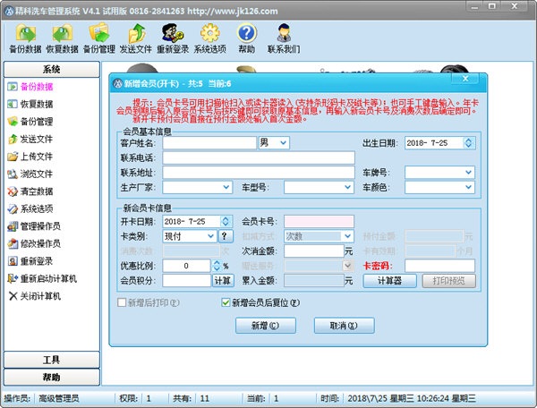Click the 备份数据 toolbar icon
The width and height of the screenshot is (537, 408).
coord(26,38)
